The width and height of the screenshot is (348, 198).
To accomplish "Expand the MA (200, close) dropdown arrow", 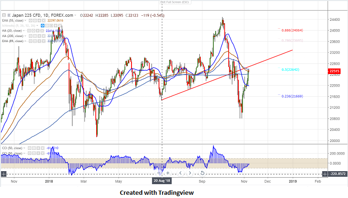I will 25,36.
